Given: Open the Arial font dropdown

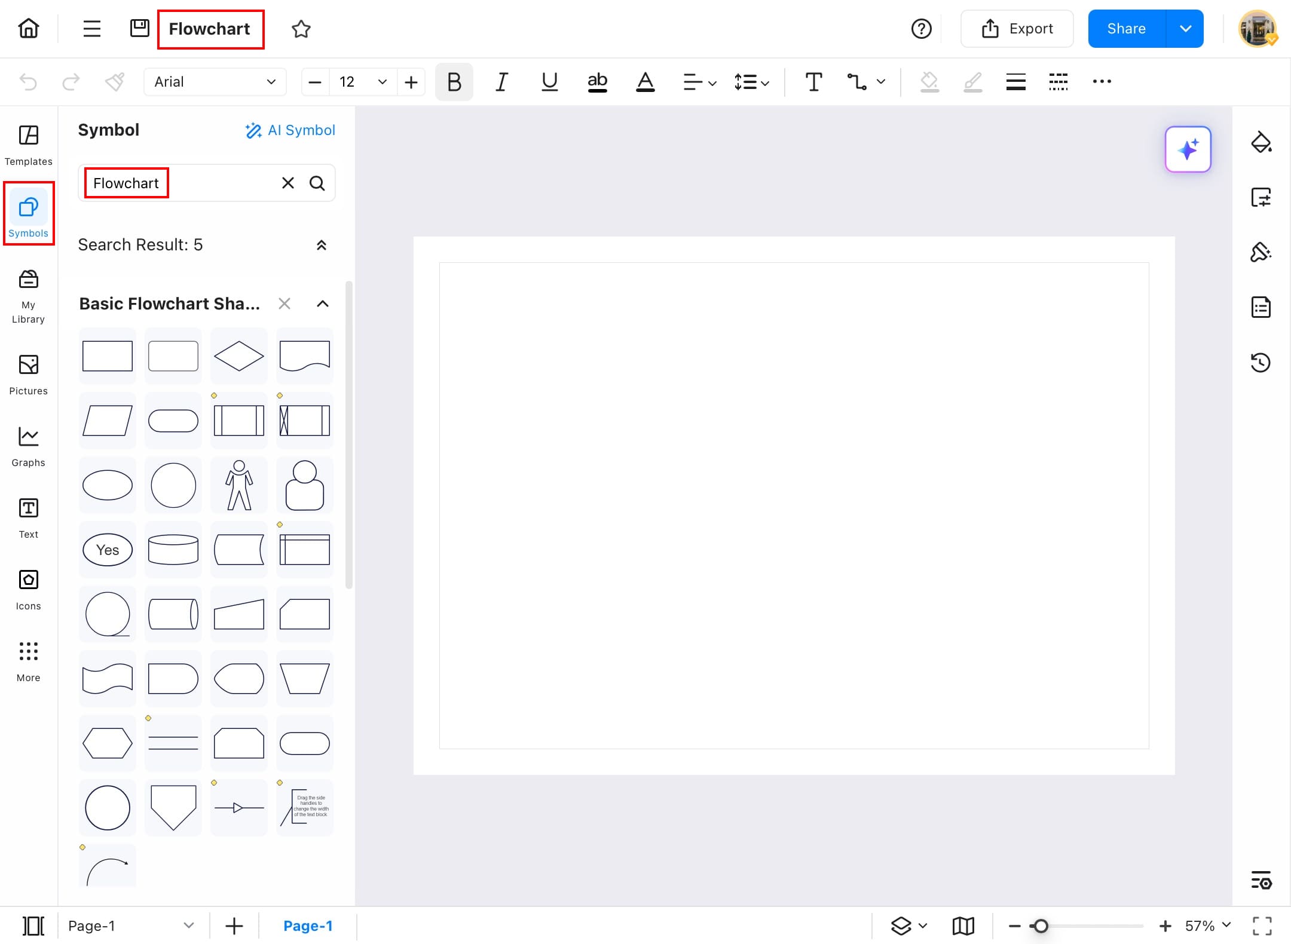Looking at the screenshot, I should coord(215,82).
